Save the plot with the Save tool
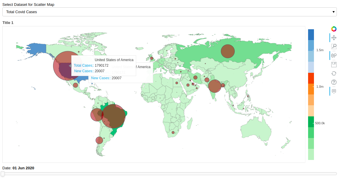The image size is (343, 181). [334, 64]
